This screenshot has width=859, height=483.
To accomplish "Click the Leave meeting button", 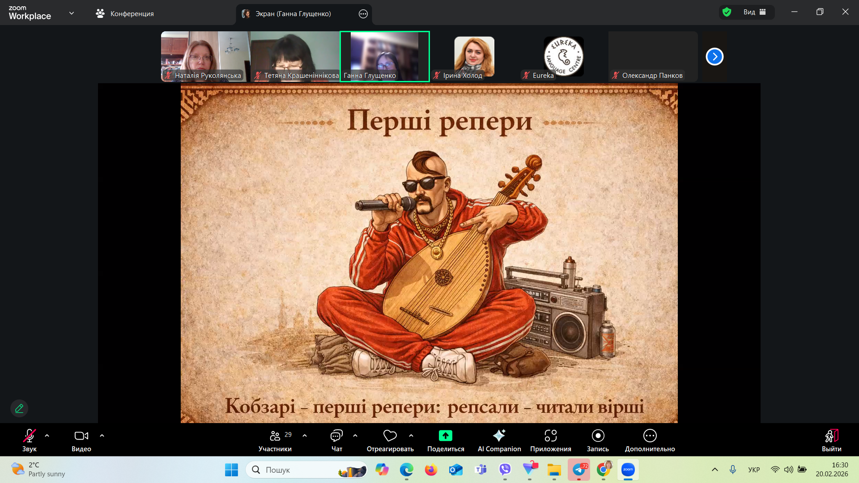I will [x=831, y=440].
